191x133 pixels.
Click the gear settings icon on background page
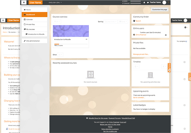[x=186, y=28]
